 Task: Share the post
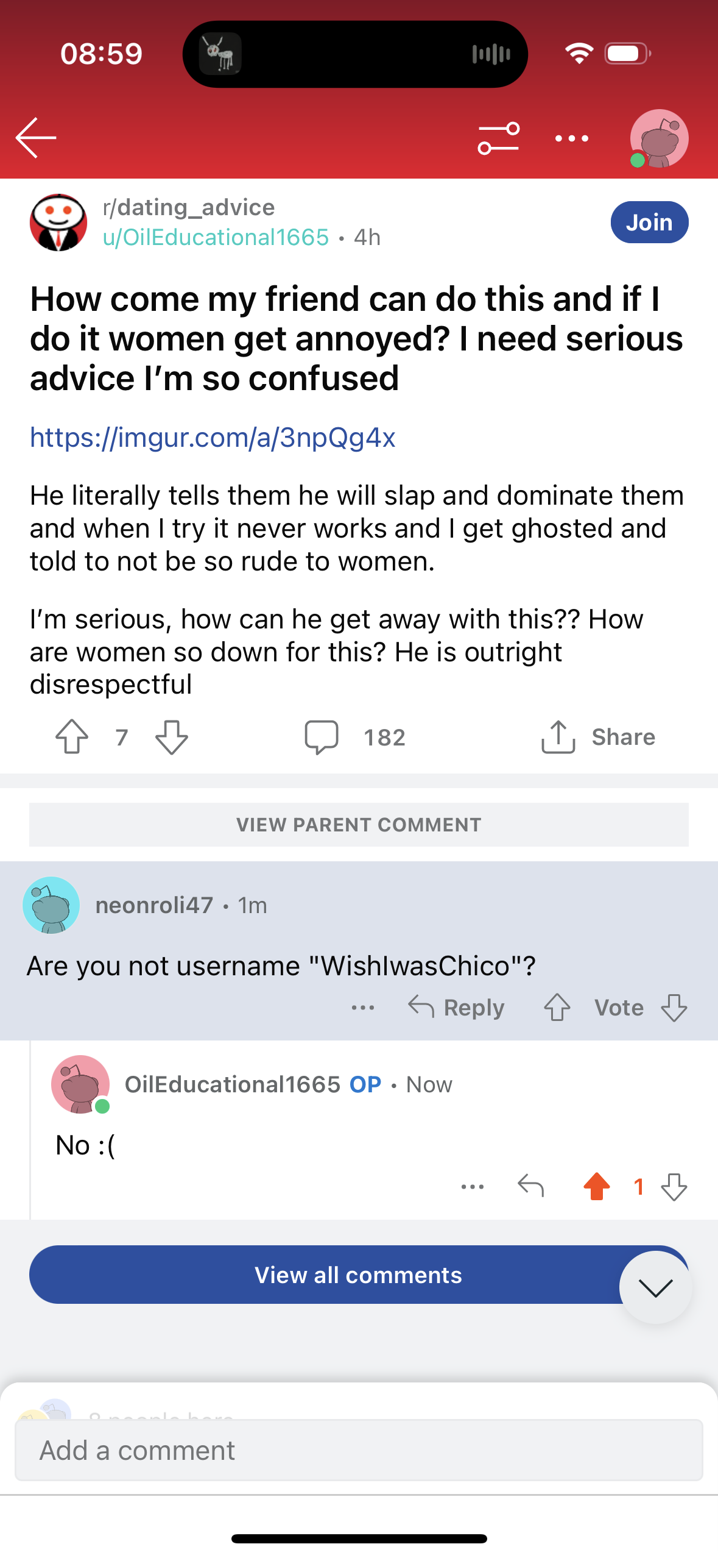[598, 737]
